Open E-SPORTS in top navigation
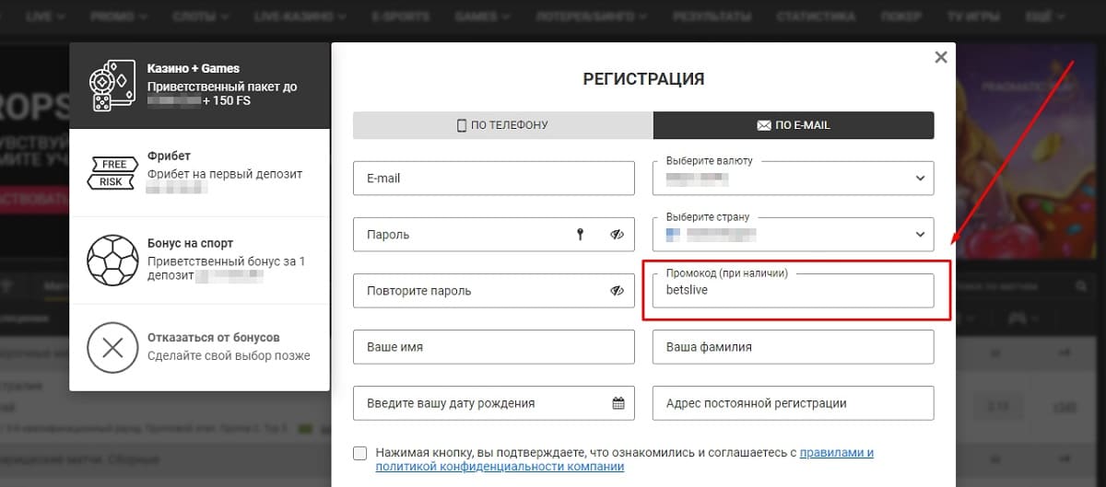The height and width of the screenshot is (487, 1106). pyautogui.click(x=402, y=17)
